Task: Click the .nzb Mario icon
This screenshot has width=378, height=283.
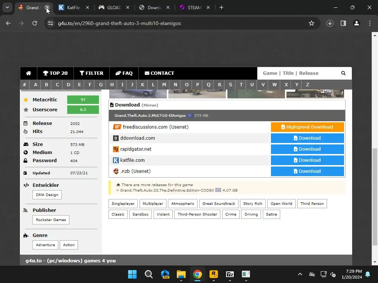Action: click(116, 171)
